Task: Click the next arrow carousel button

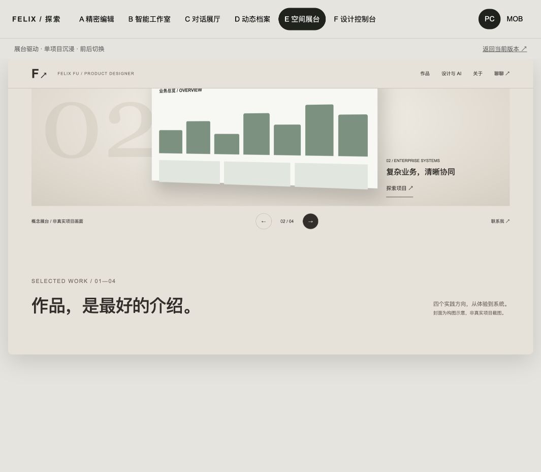Action: (x=310, y=221)
